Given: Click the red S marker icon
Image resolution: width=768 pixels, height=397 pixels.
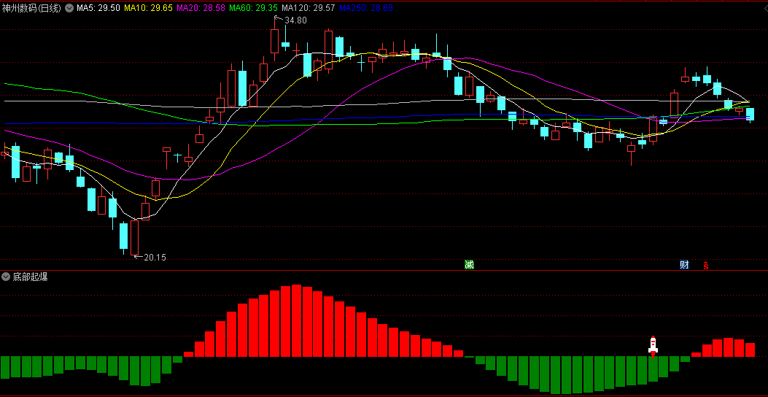Looking at the screenshot, I should coord(706,266).
